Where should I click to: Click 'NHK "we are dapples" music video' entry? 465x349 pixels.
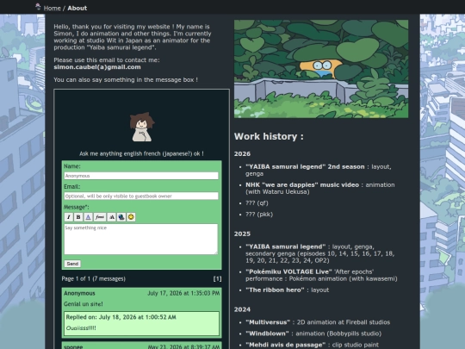(x=302, y=185)
